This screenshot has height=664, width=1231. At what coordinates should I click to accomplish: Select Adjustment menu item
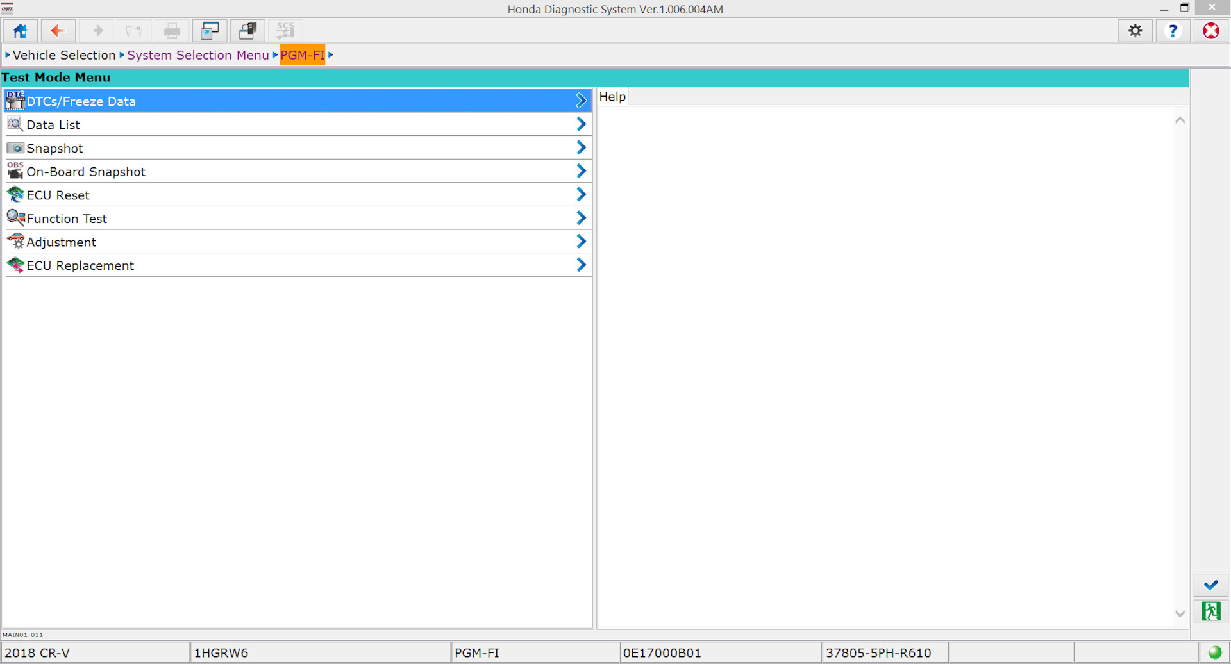(298, 242)
